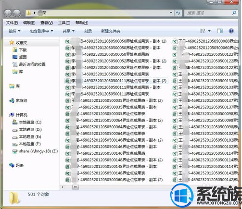Open the 查看(V) menu
Image resolution: width=242 pixels, height=209 pixels.
click(47, 23)
